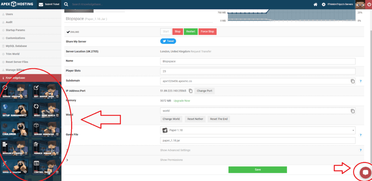Viewport: 372px width, 181px height.
Task: Click the Reset The End button
Action: pyautogui.click(x=219, y=119)
